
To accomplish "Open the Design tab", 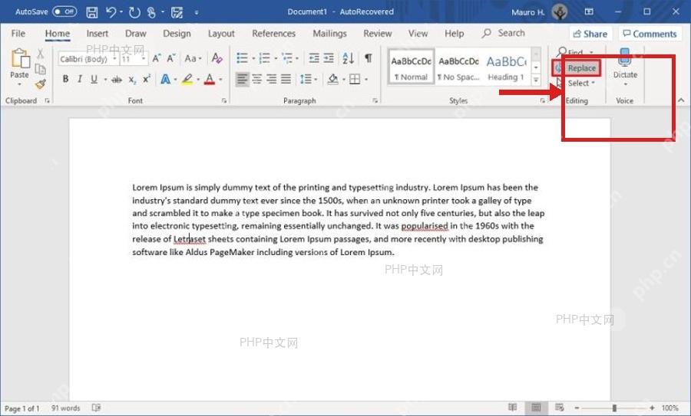I will [177, 34].
